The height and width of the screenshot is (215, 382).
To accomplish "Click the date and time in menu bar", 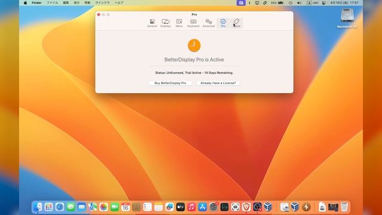I will point(344,2).
